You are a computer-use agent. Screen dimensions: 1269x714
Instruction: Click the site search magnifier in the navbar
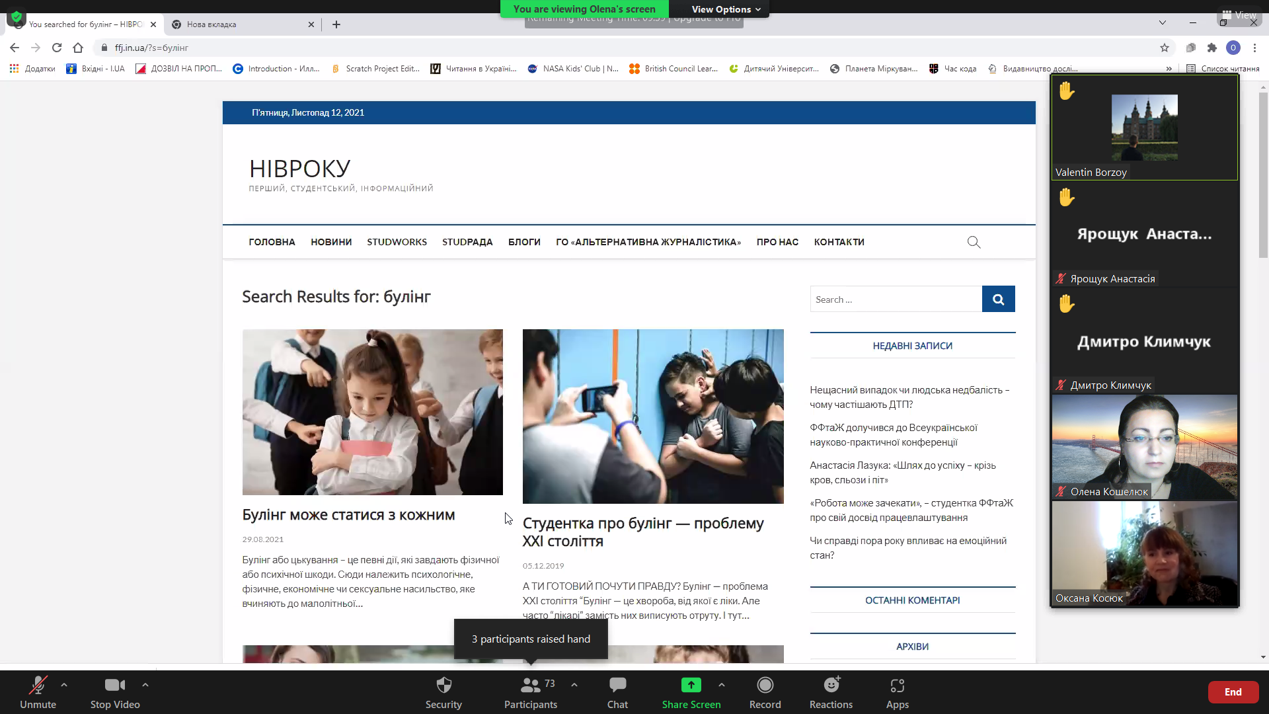[974, 242]
